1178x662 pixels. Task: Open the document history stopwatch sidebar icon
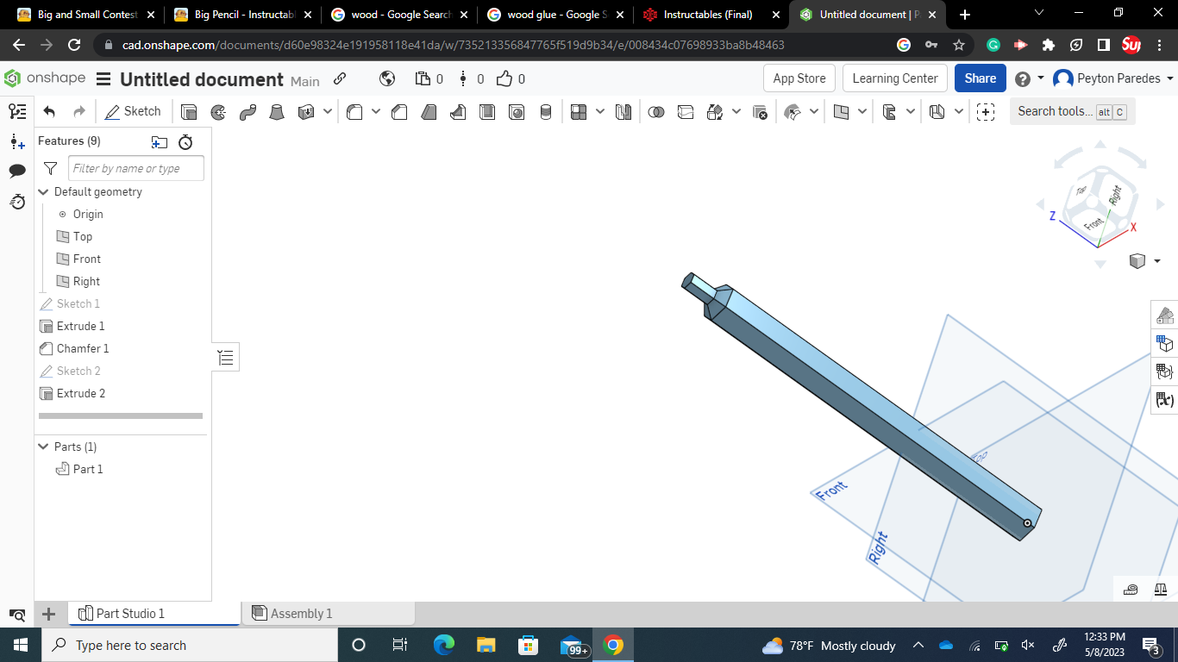coord(17,202)
